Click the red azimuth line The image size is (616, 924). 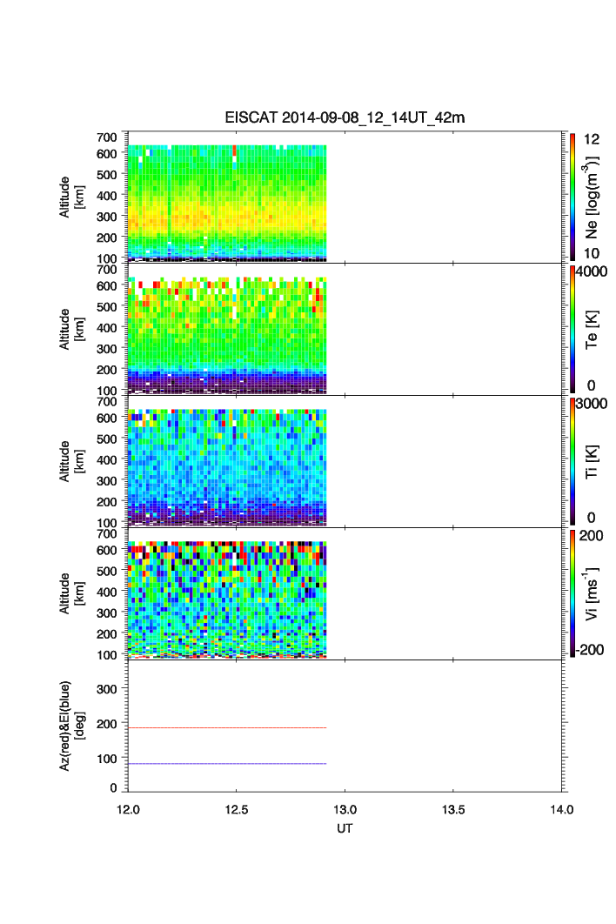coord(227,727)
